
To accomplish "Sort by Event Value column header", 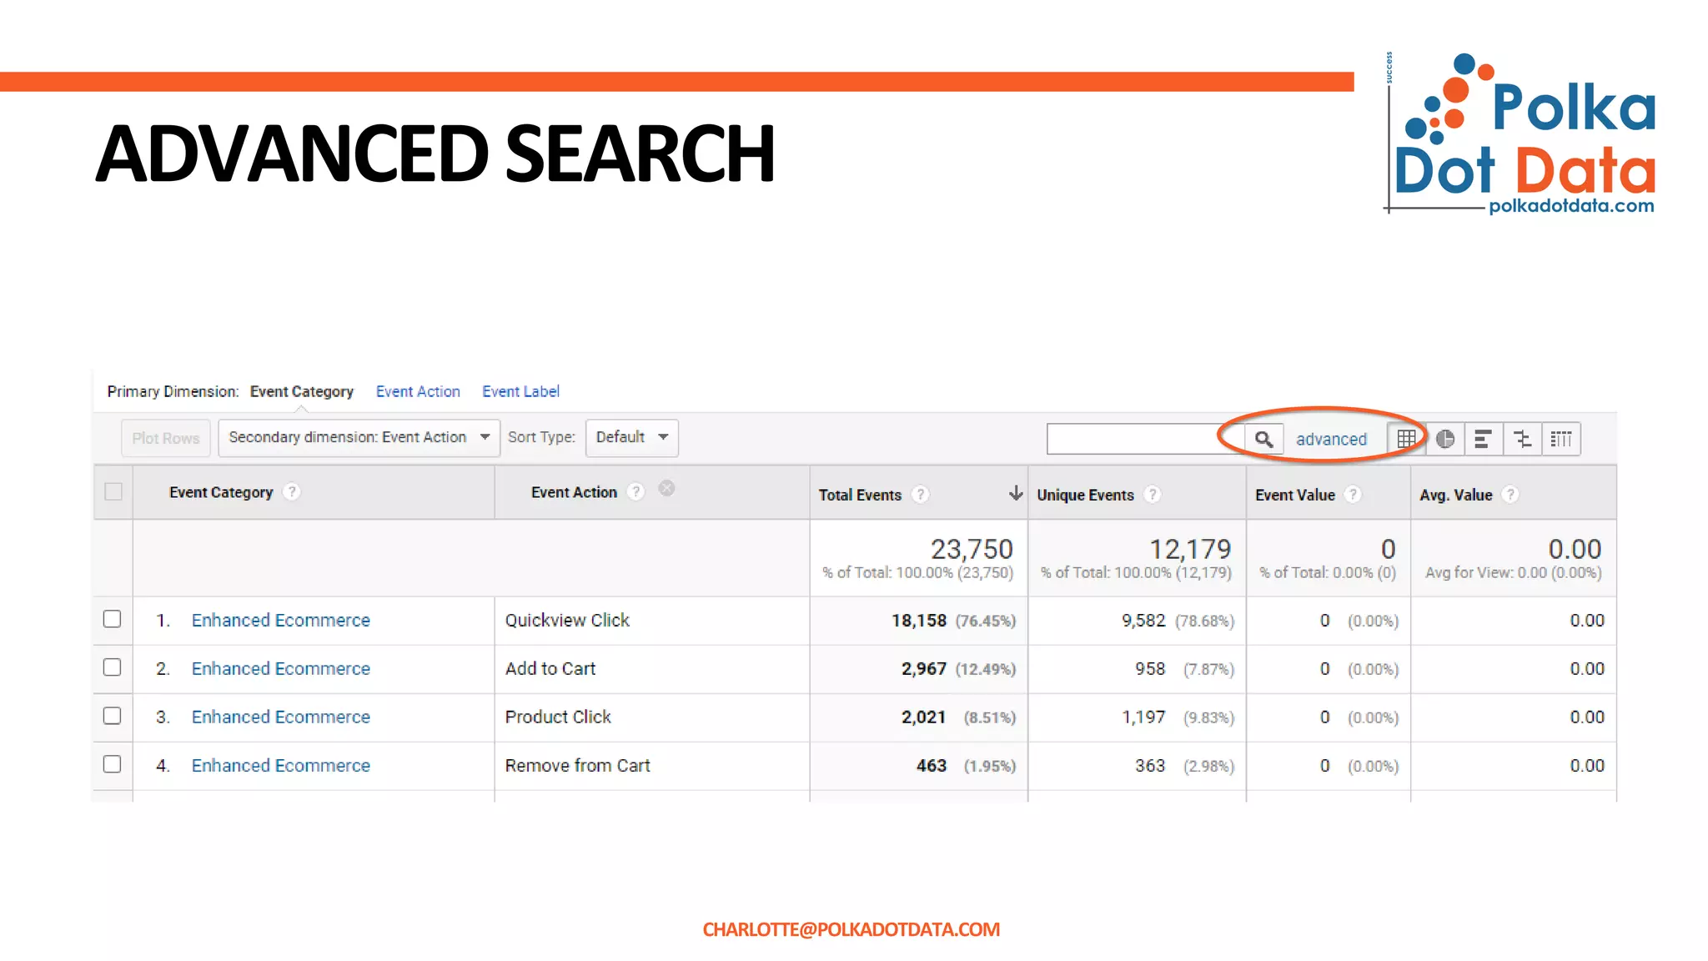I will [x=1295, y=495].
